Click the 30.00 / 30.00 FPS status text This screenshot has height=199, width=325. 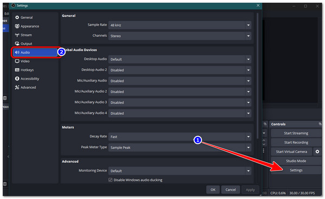[x=302, y=193]
